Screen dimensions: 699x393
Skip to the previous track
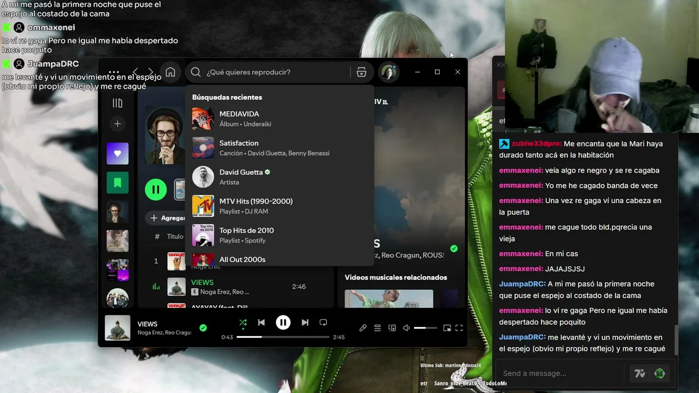(x=261, y=323)
